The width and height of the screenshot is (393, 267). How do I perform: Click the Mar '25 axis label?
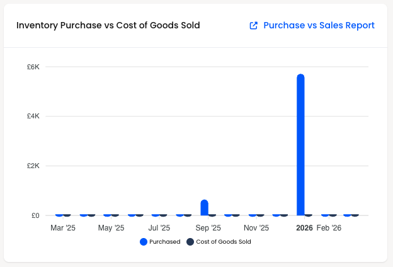(63, 227)
